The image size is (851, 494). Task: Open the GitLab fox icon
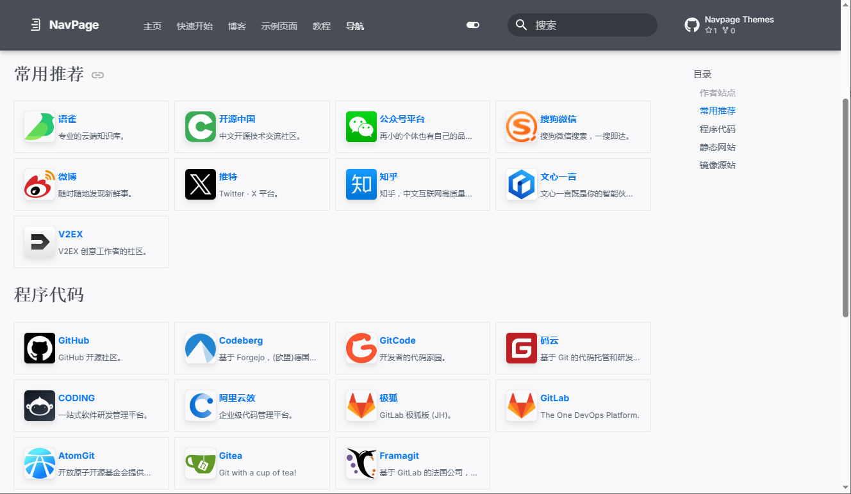(x=522, y=406)
